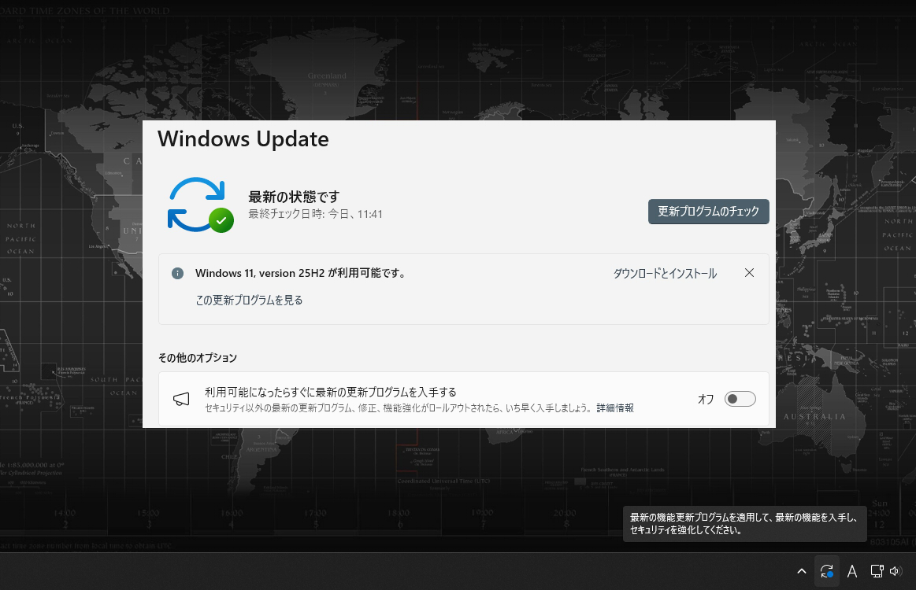
Task: Dismiss the Windows 11 25H2 notice
Action: [749, 272]
